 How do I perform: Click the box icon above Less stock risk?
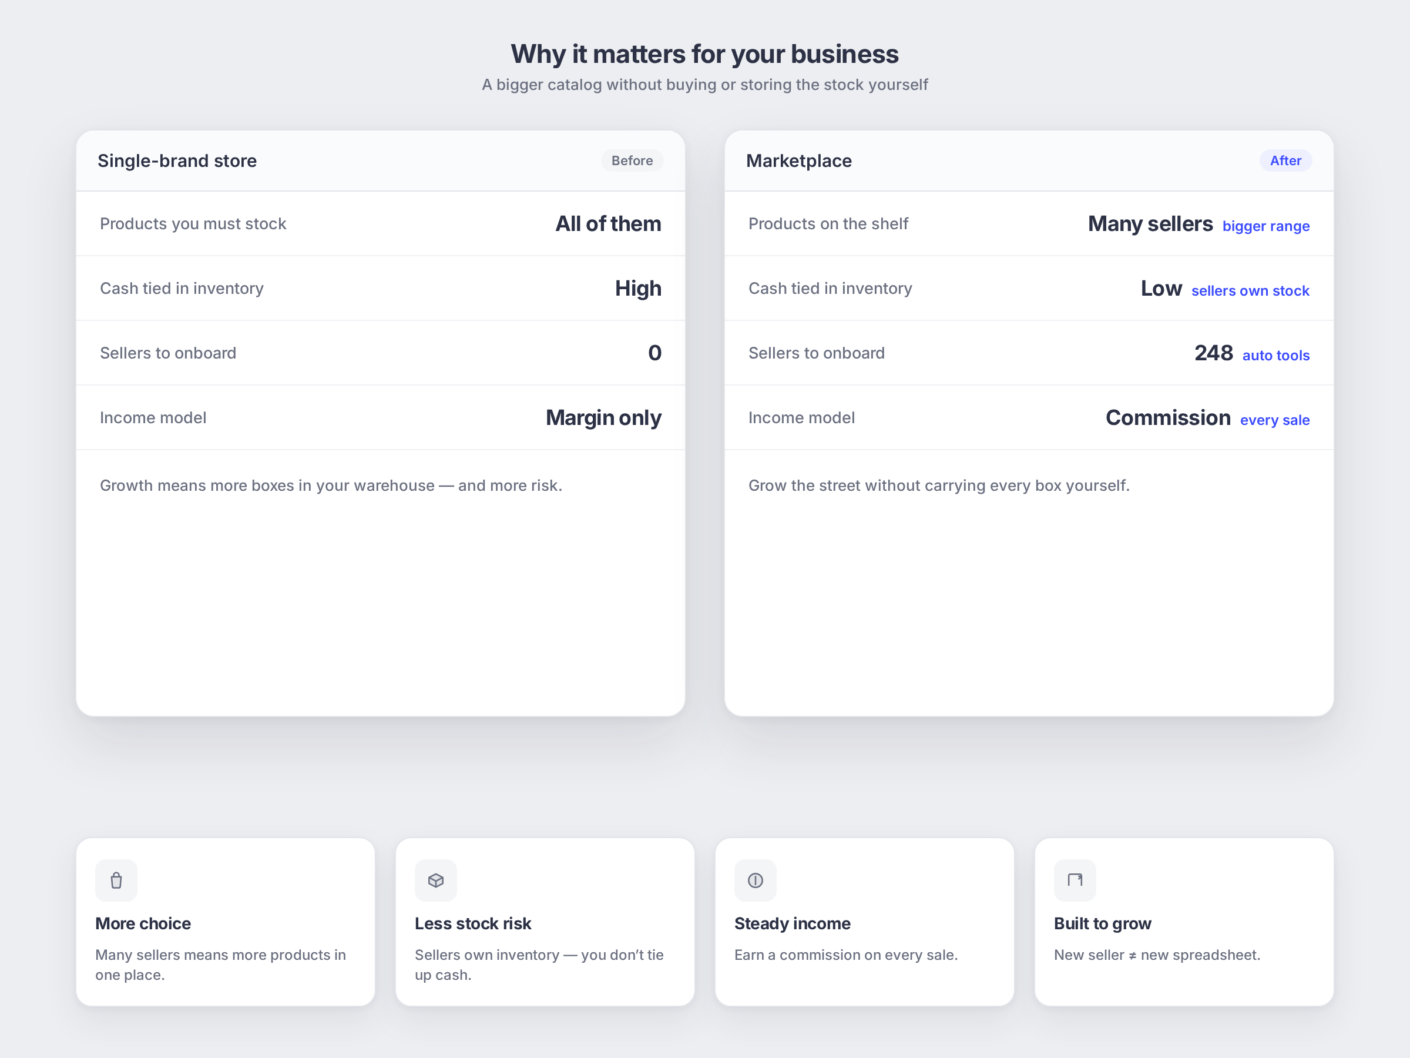435,880
